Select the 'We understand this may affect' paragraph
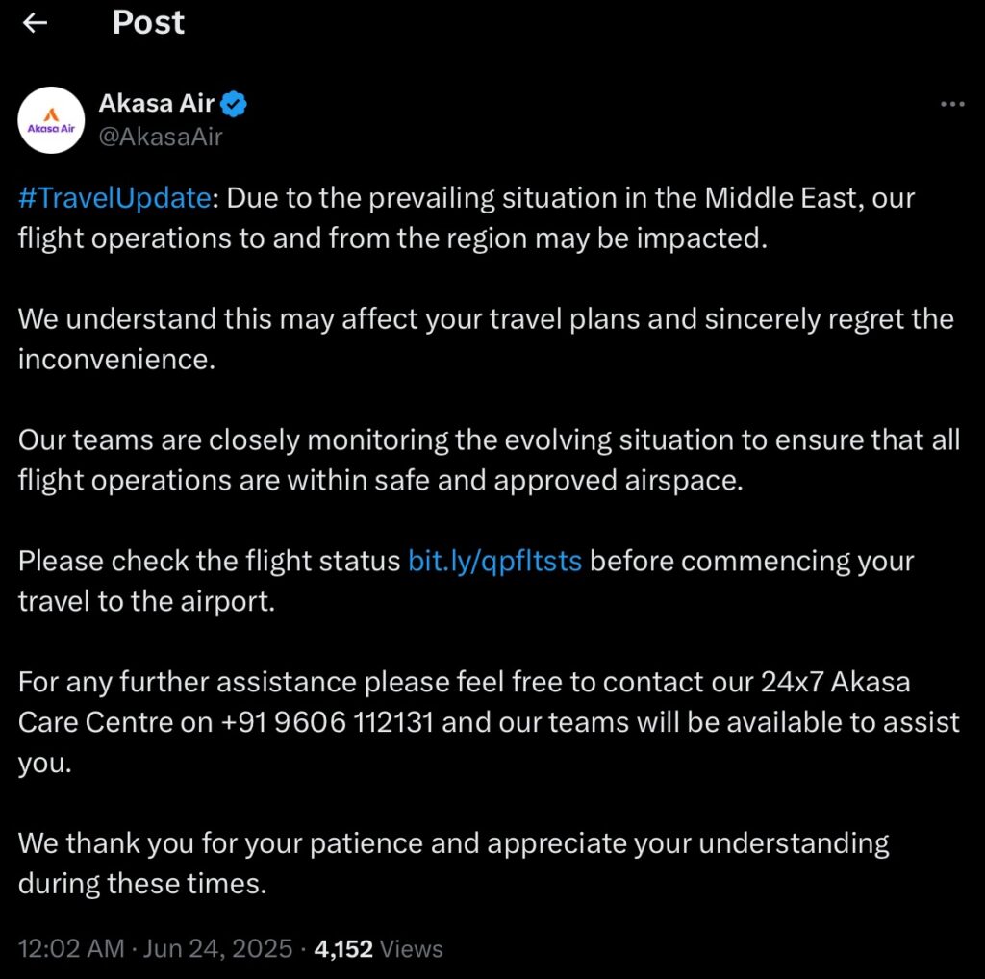The height and width of the screenshot is (979, 985). pos(486,339)
